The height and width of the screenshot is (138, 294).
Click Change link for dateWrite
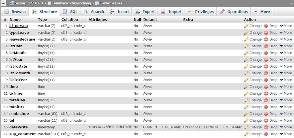click(255, 127)
